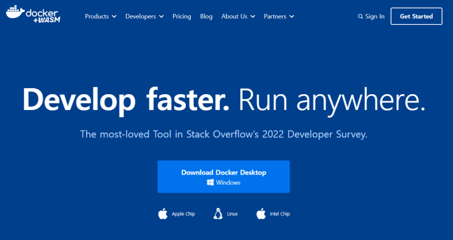Open the About Us menu
The image size is (453, 240).
238,16
